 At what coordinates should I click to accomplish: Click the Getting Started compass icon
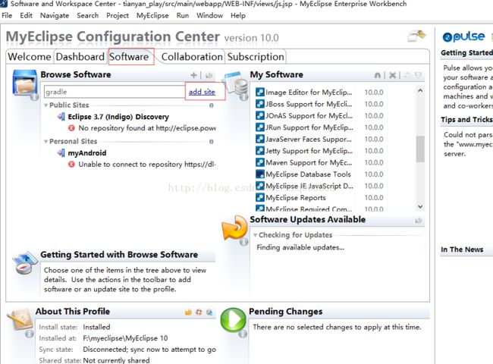tap(25, 263)
